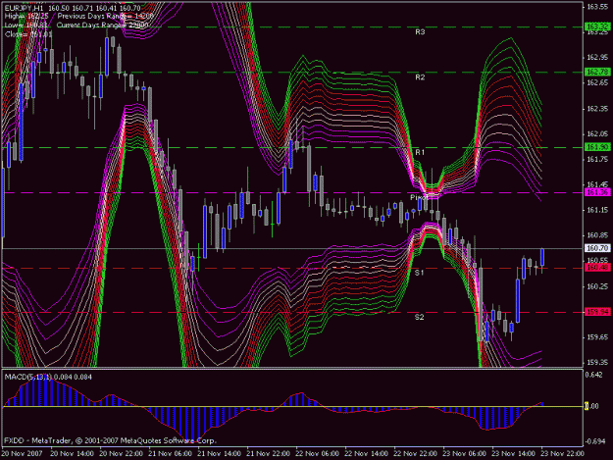The image size is (613, 460).
Task: Click the 21 Nov 06:00 time label
Action: click(171, 454)
